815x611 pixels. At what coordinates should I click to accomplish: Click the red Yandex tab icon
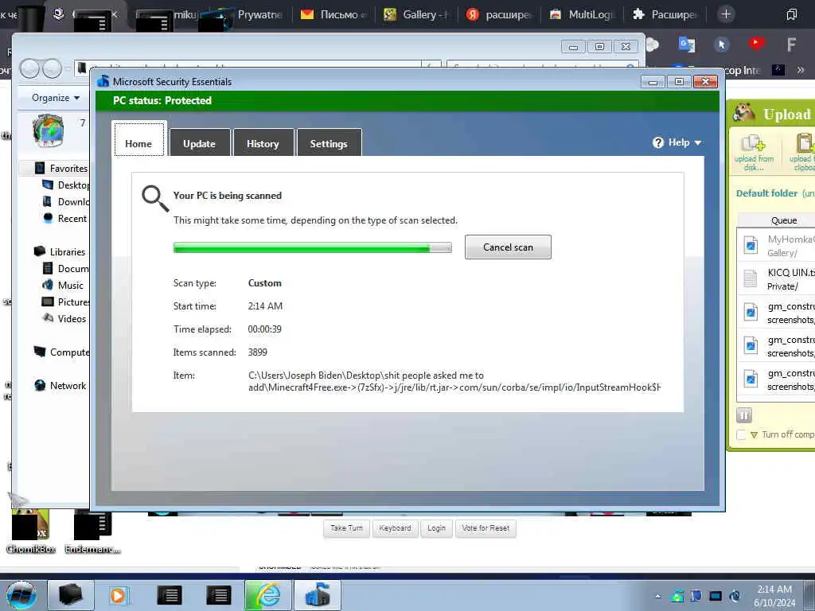click(472, 14)
